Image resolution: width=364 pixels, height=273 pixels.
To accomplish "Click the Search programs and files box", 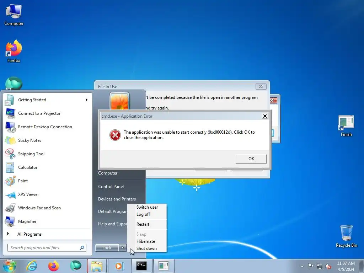I will [x=47, y=248].
